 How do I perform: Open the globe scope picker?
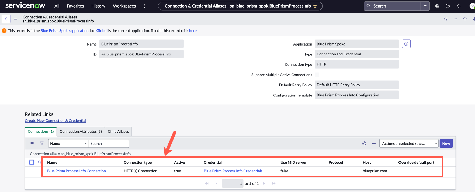pos(437,6)
